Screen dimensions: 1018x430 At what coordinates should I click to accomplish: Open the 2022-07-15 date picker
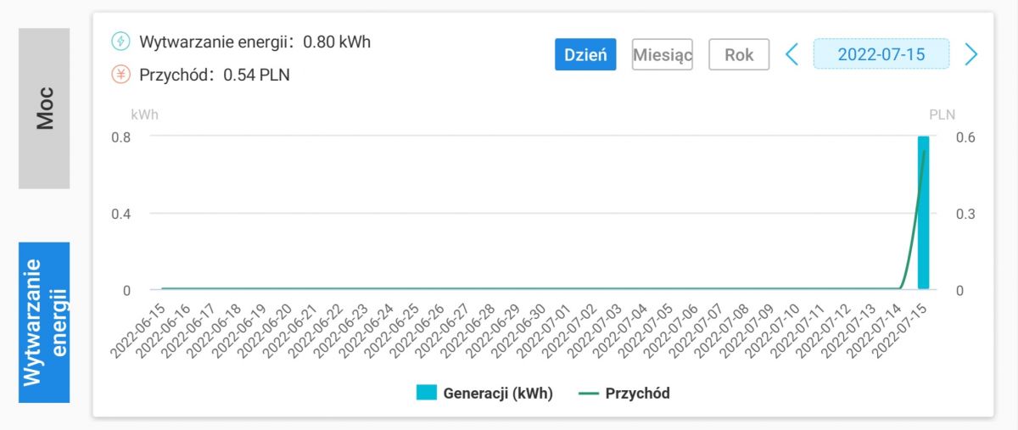[x=881, y=55]
